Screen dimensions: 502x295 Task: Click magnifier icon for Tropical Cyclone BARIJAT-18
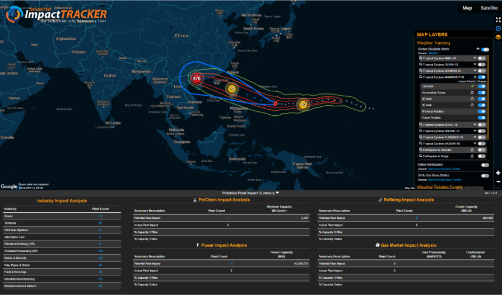pyautogui.click(x=421, y=143)
